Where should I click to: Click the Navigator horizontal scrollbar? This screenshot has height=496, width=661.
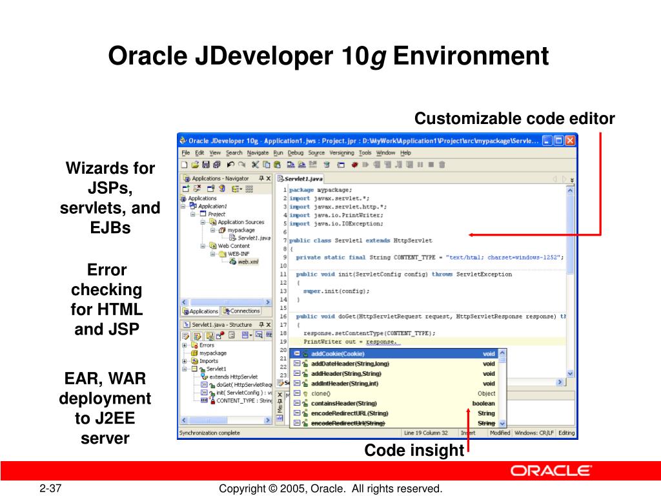[226, 302]
